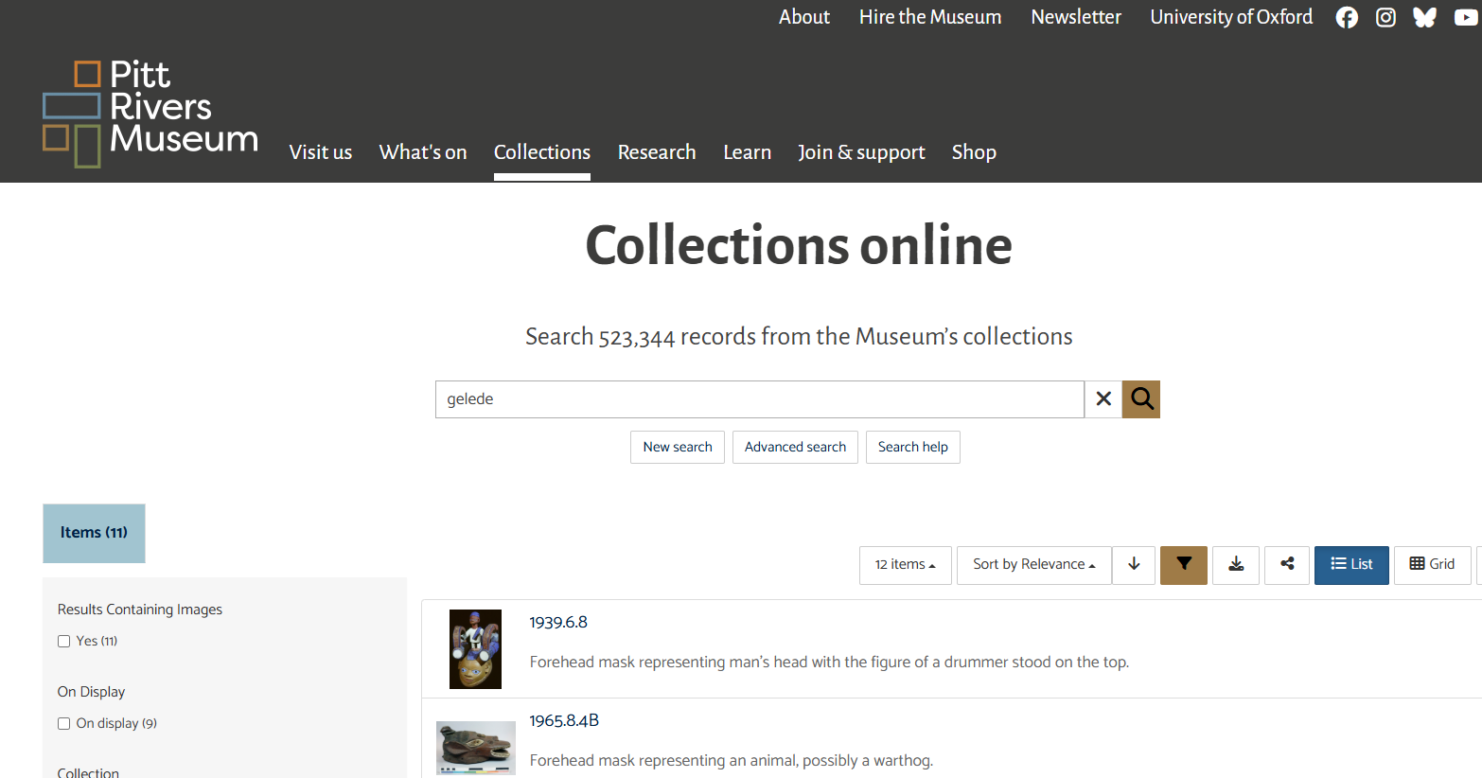Open Join & support menu
The width and height of the screenshot is (1482, 778).
click(x=861, y=152)
